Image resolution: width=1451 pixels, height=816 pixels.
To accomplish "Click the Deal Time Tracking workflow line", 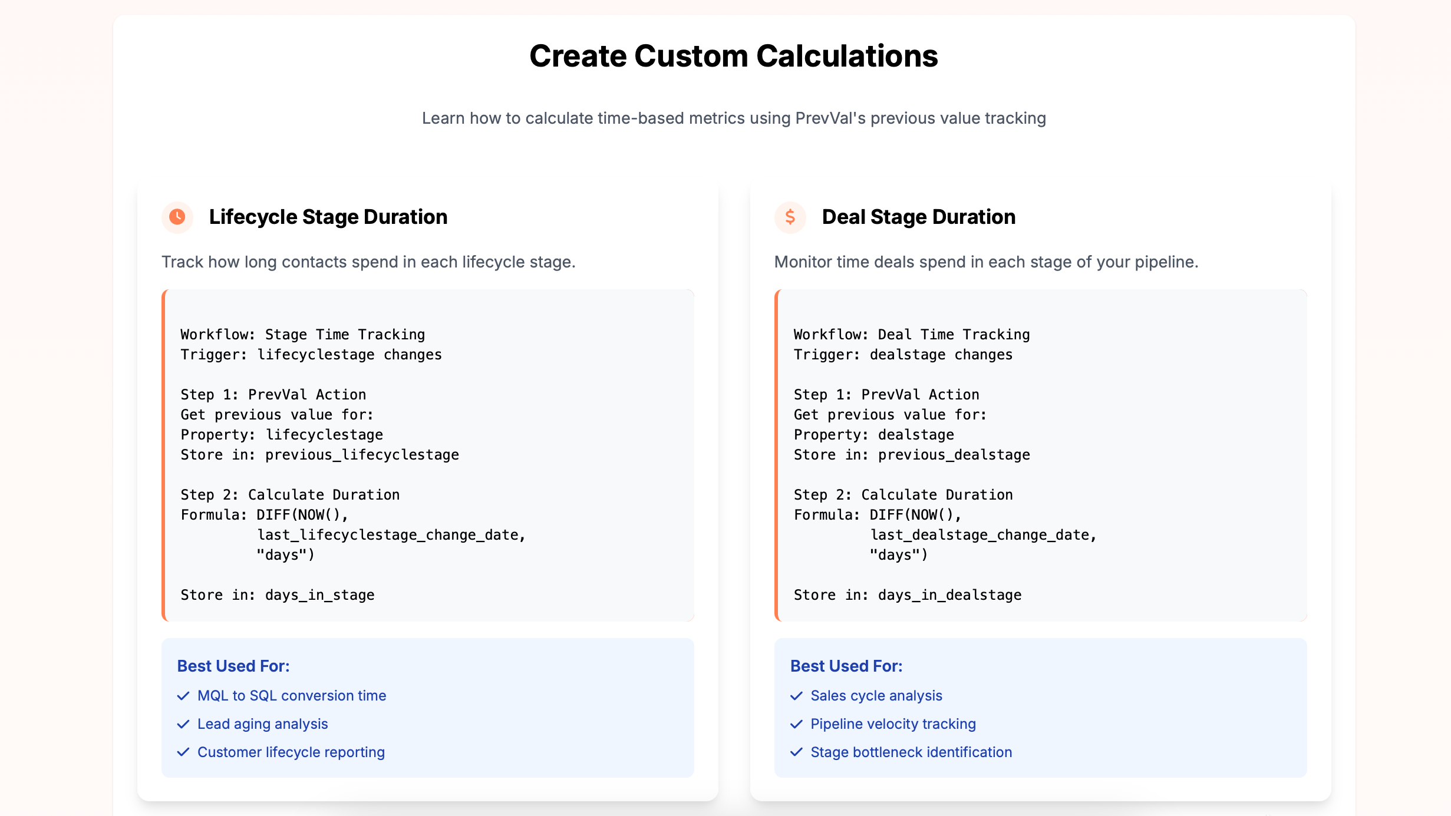I will [911, 335].
